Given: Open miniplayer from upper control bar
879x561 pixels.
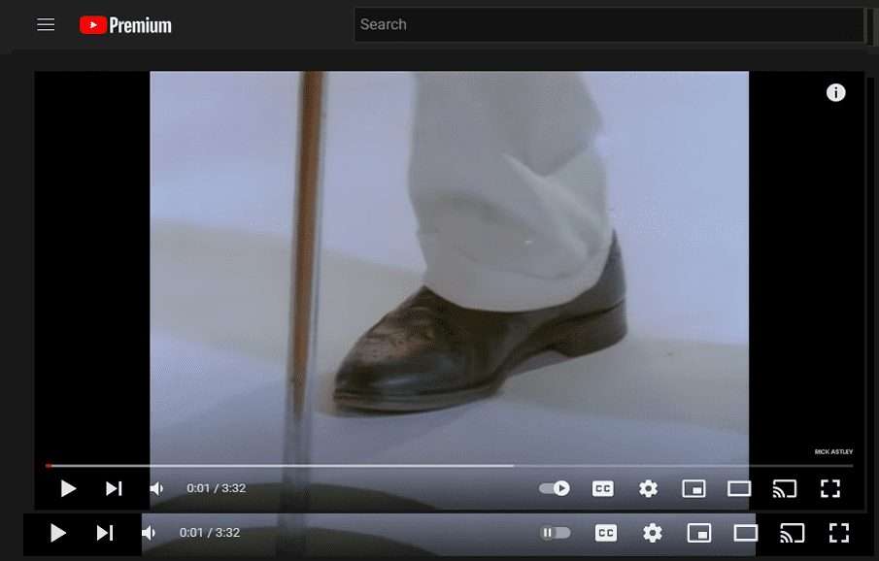Looking at the screenshot, I should (693, 489).
